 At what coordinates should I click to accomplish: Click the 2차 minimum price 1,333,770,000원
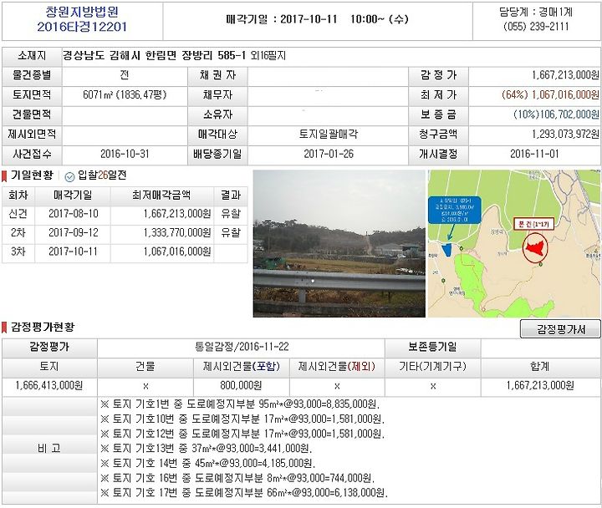click(x=177, y=232)
